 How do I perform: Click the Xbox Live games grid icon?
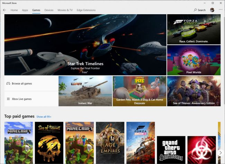tap(8, 99)
